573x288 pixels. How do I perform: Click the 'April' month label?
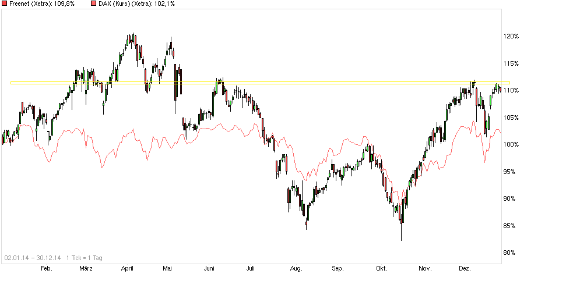(x=127, y=269)
